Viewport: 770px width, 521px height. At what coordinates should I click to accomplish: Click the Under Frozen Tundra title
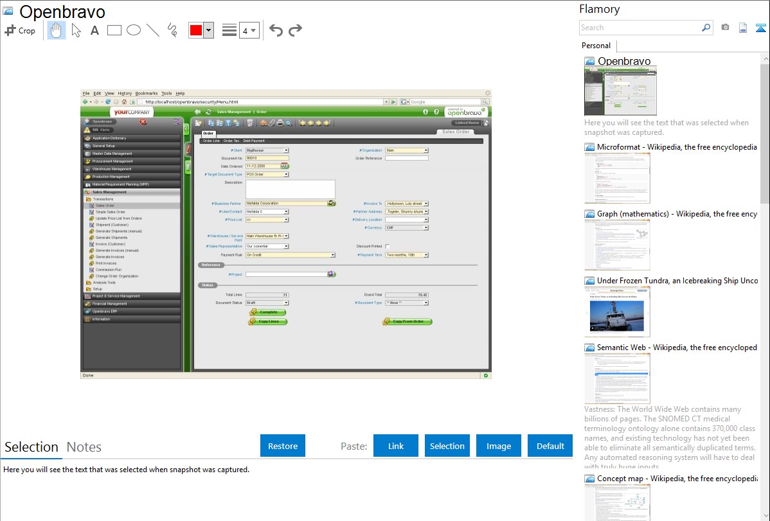point(677,280)
